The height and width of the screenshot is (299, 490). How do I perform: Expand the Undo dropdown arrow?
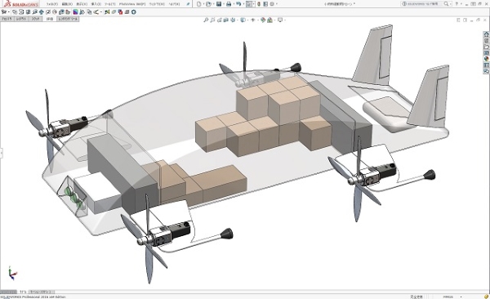click(243, 4)
